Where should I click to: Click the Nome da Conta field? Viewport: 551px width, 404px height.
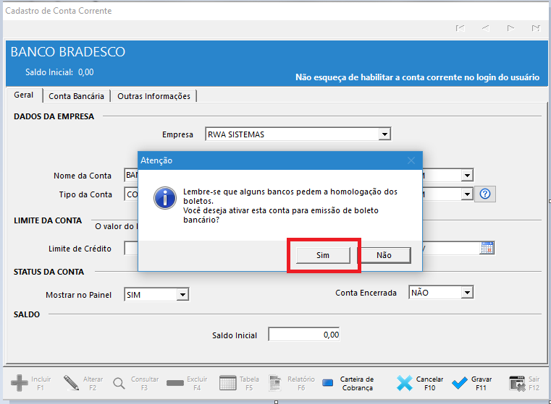coord(131,175)
